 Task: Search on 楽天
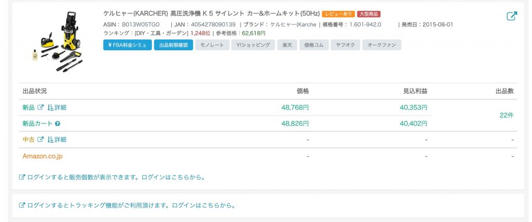(287, 45)
